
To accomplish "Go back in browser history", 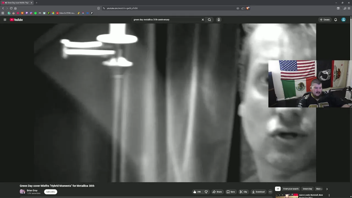I will tap(3, 8).
